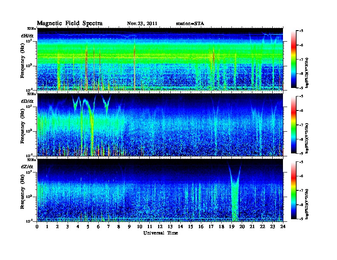337x260 pixels.
Task: Click the "Magnetic Field Spectra" title
Action: [70, 23]
